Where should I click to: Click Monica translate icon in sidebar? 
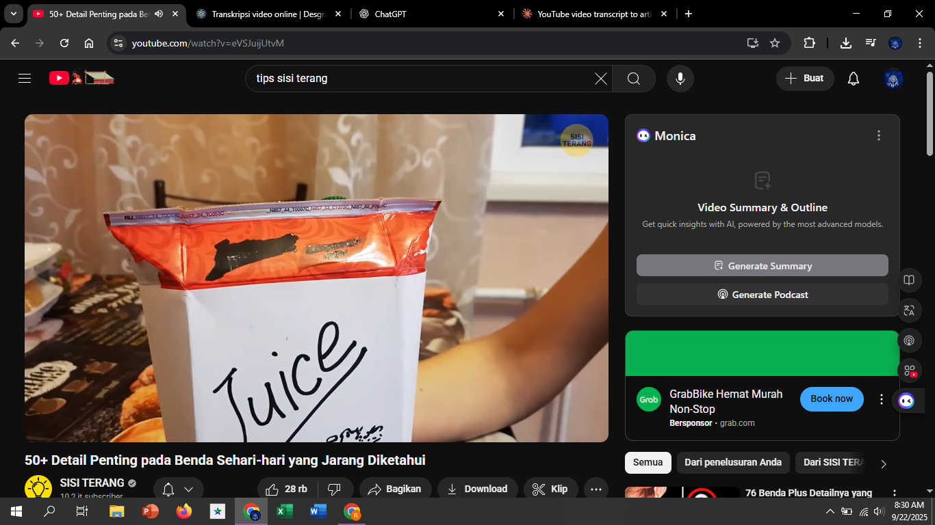[909, 310]
